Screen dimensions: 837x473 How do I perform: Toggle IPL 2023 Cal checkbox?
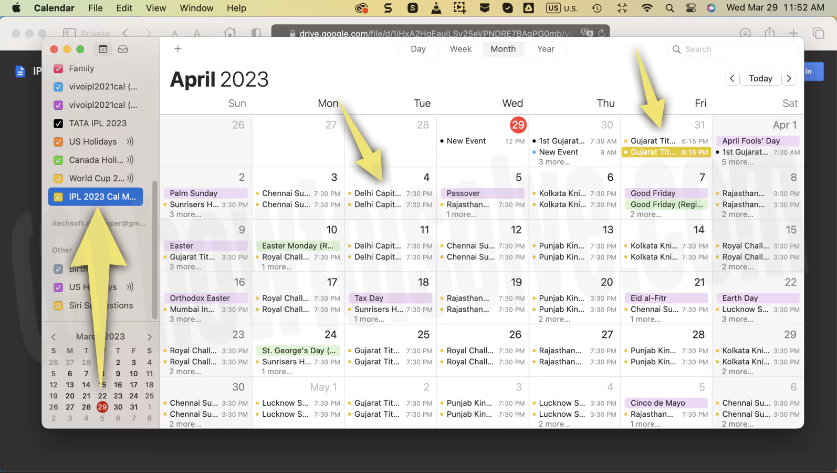pos(58,197)
